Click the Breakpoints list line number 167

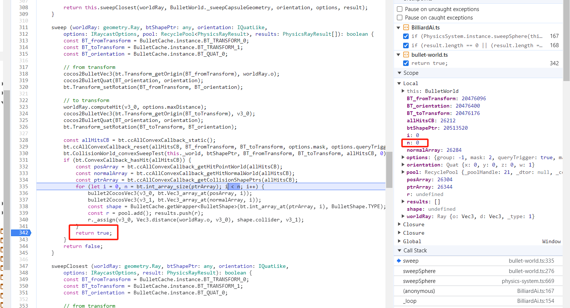(554, 36)
